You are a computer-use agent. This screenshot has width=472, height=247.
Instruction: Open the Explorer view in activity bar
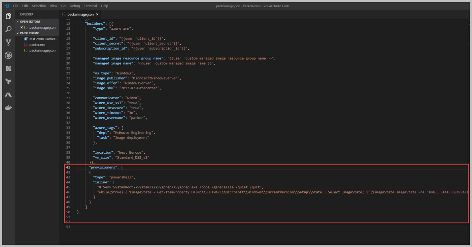(8, 16)
